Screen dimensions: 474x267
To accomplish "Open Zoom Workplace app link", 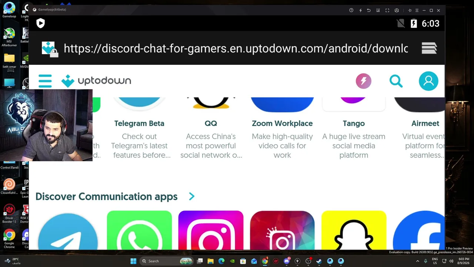I will 282,123.
